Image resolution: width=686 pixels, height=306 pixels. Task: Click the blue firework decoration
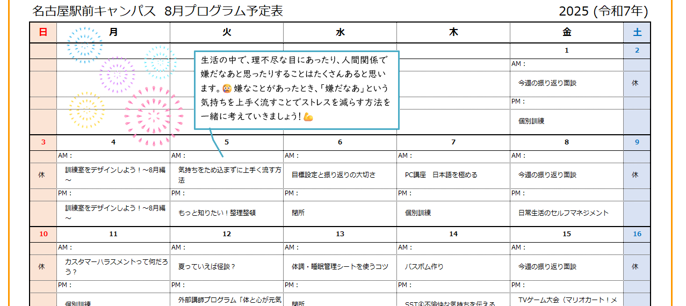(x=84, y=45)
